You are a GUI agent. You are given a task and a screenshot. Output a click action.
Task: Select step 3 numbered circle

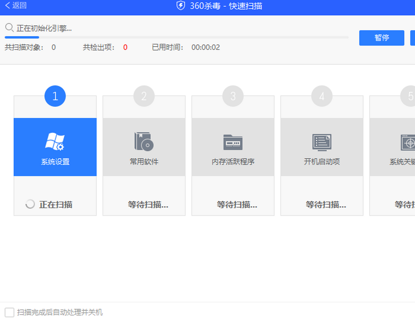click(x=233, y=96)
